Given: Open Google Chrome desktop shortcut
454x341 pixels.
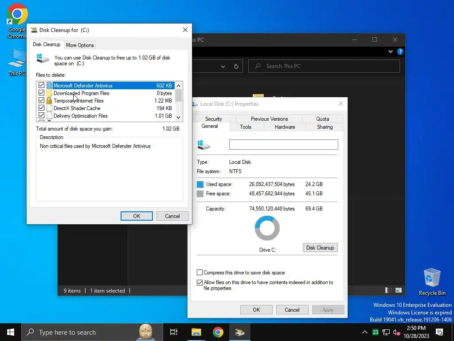Looking at the screenshot, I should [x=17, y=21].
